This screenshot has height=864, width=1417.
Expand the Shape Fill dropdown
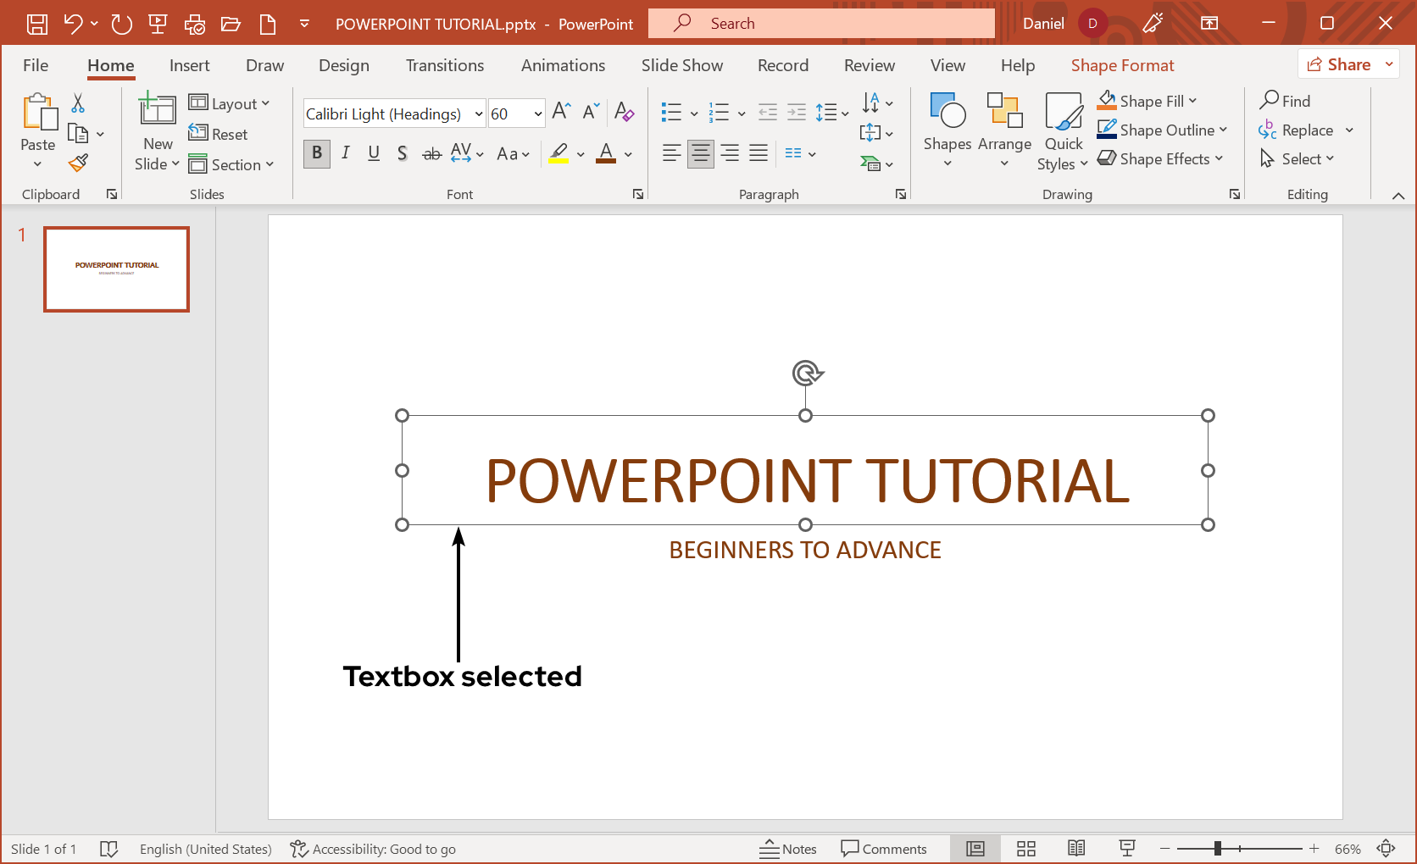[x=1193, y=101]
